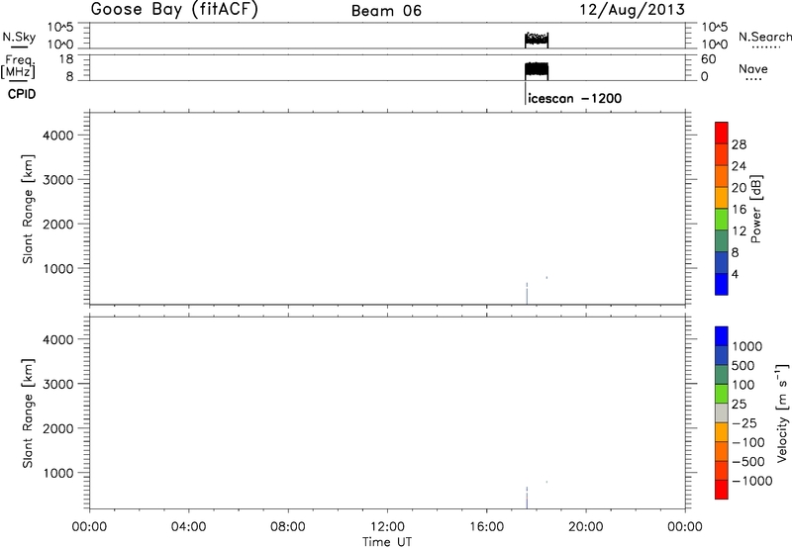Click the black frequency block in Freq panel
The image size is (792, 548).
(537, 70)
